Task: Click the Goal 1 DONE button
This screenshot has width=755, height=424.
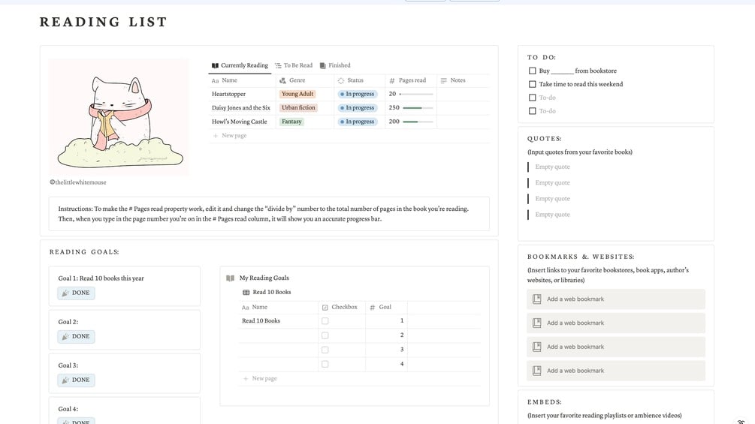Action: pos(76,293)
